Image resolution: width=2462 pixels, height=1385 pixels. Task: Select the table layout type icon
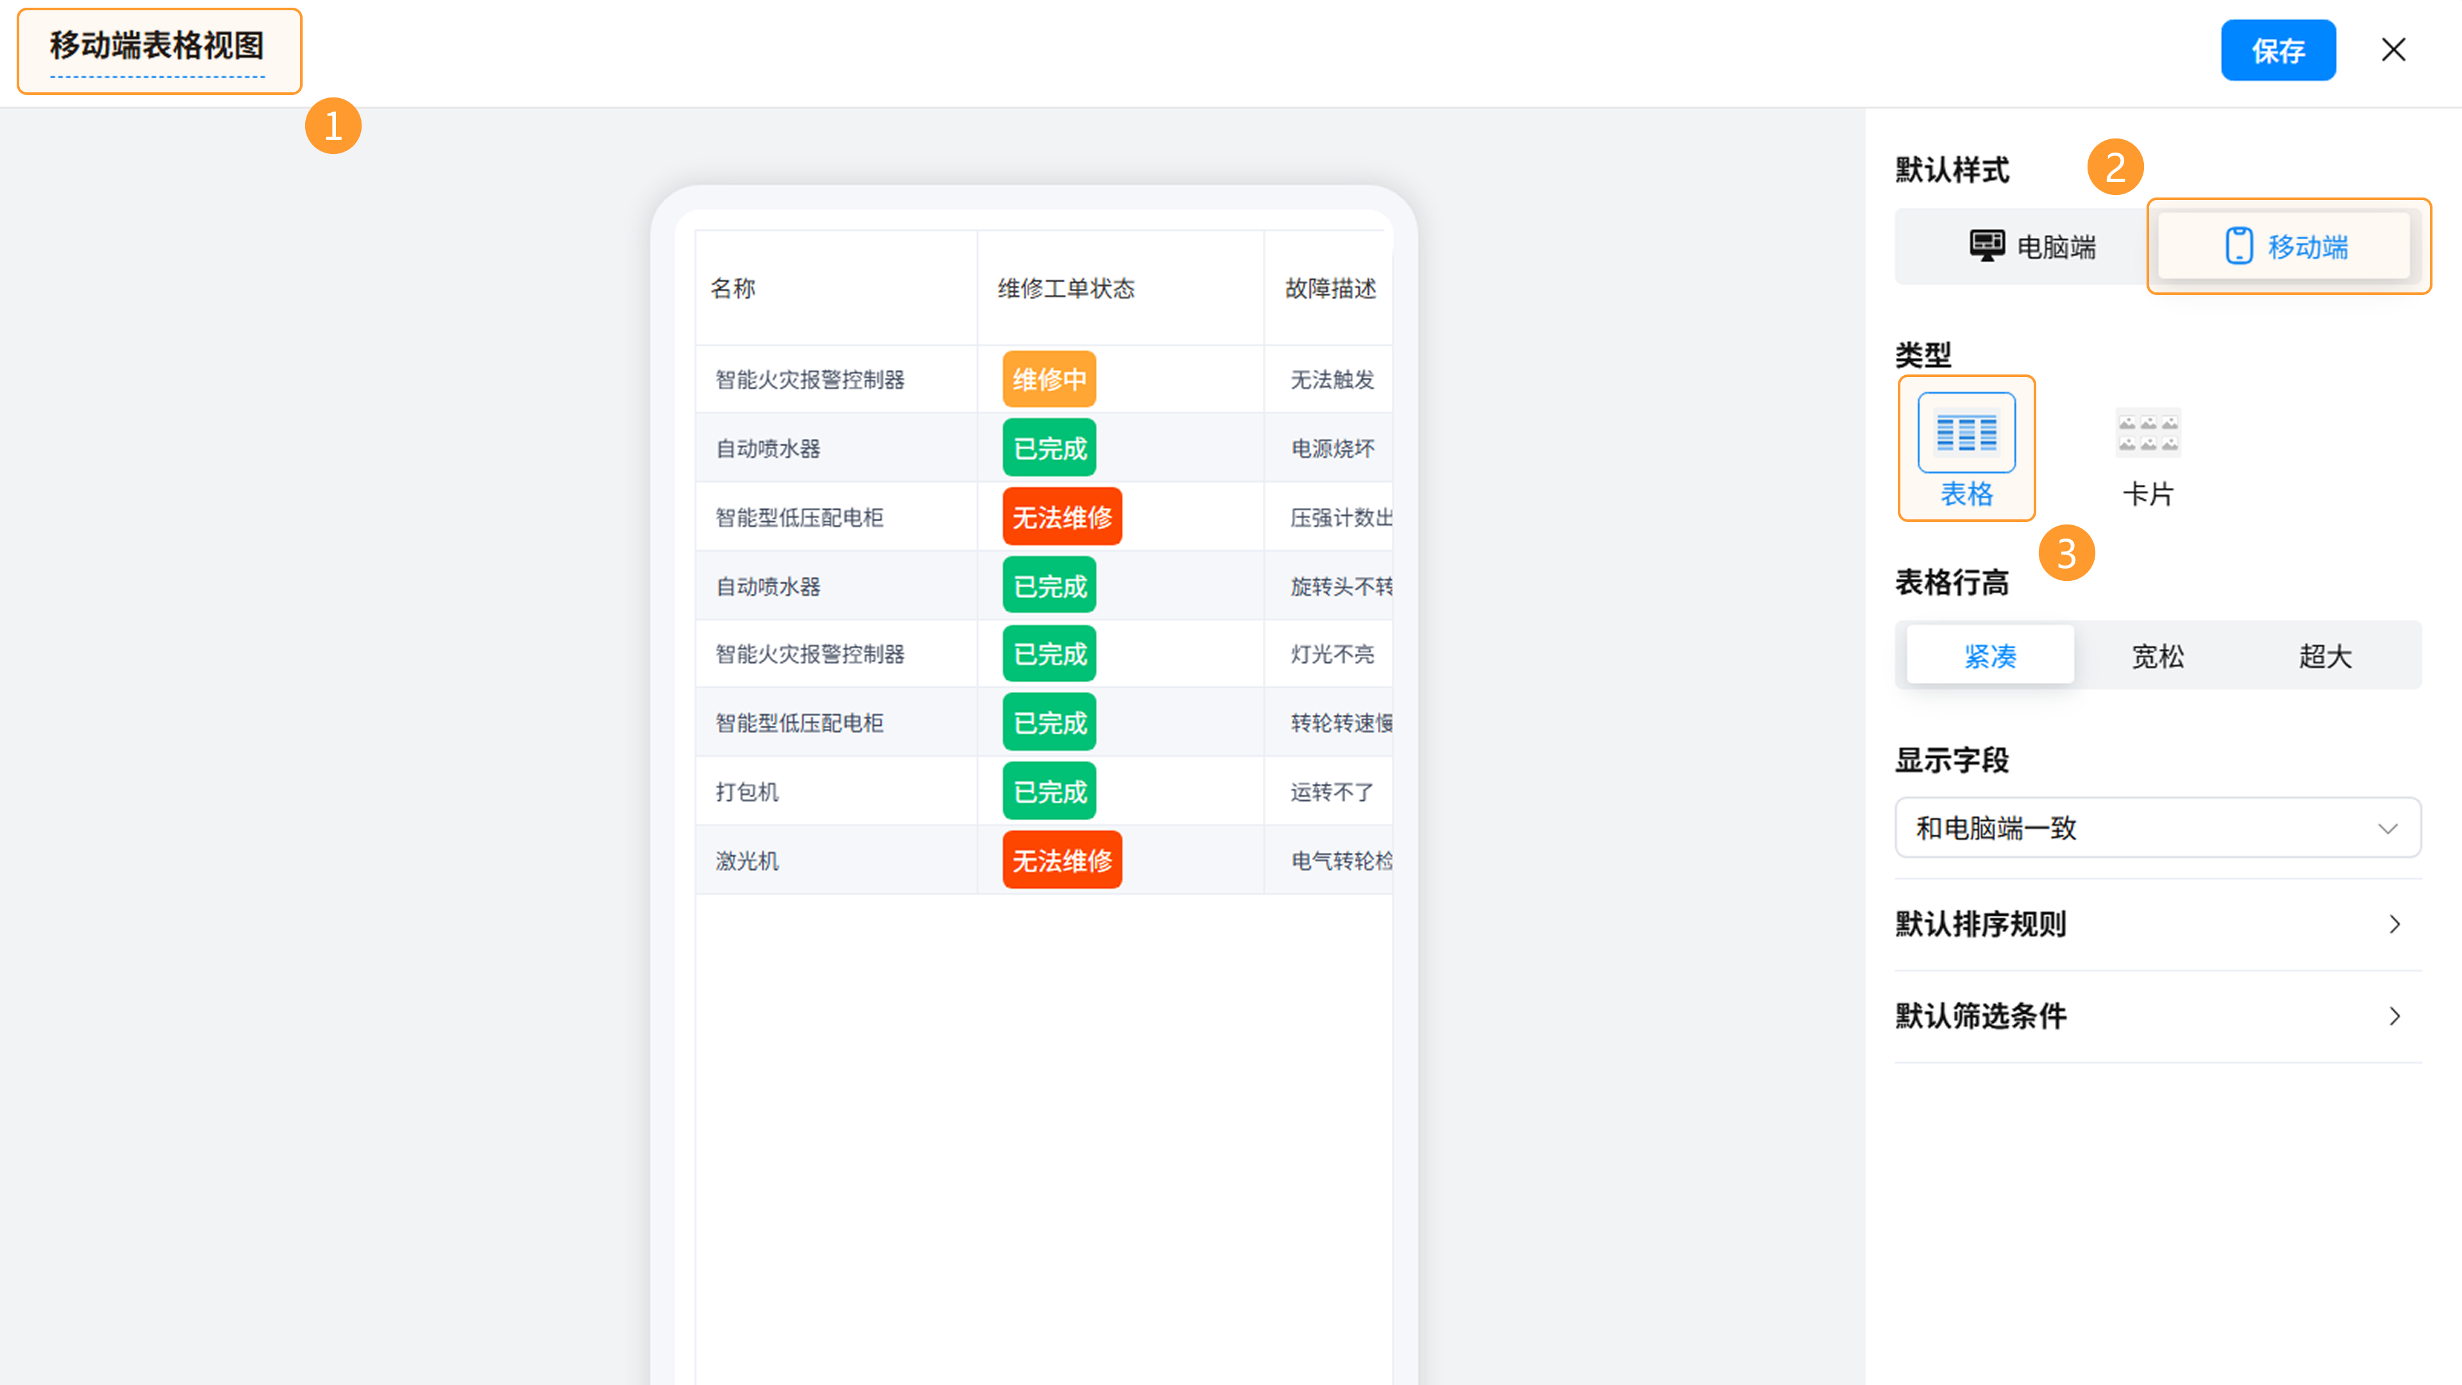1966,432
